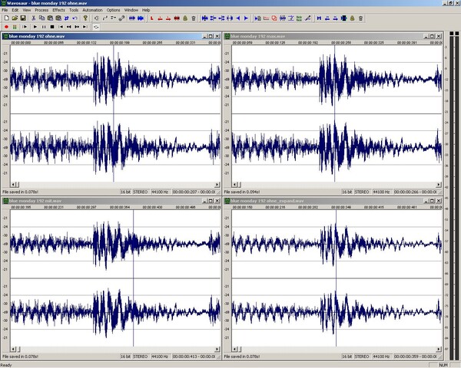Open the Options menu

(x=113, y=10)
